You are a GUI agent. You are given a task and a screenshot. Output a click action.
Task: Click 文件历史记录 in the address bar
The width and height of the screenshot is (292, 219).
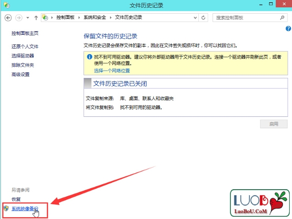129,17
